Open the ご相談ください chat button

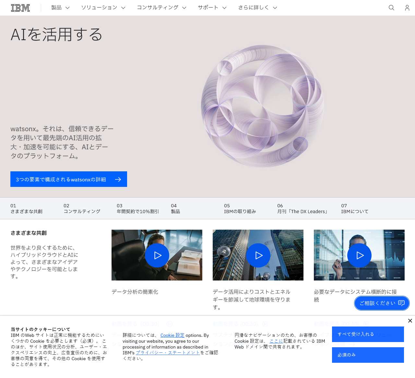coord(382,303)
